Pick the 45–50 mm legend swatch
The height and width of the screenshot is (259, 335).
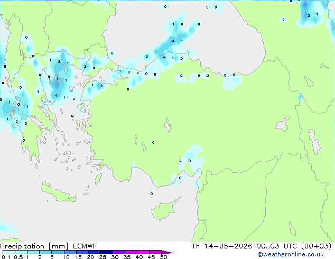click(155, 252)
